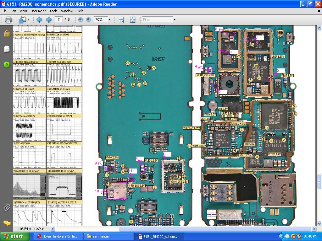
Task: Open the green How To help icon
Action: point(7,65)
